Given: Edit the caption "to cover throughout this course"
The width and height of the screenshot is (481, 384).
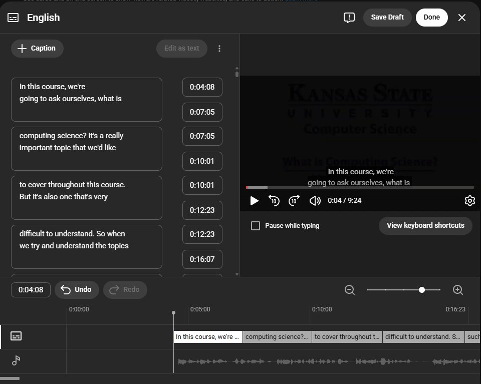Looking at the screenshot, I should coord(87,198).
